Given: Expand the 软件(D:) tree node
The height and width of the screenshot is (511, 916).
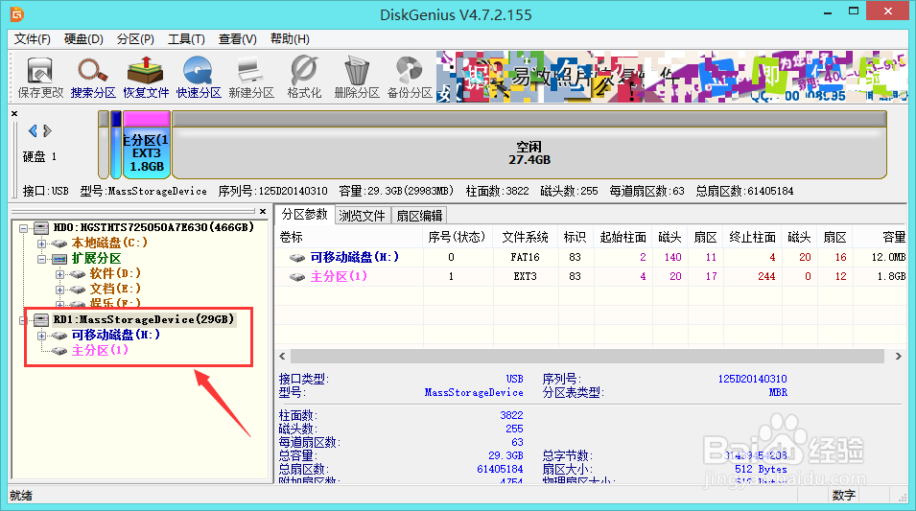Looking at the screenshot, I should pyautogui.click(x=60, y=274).
